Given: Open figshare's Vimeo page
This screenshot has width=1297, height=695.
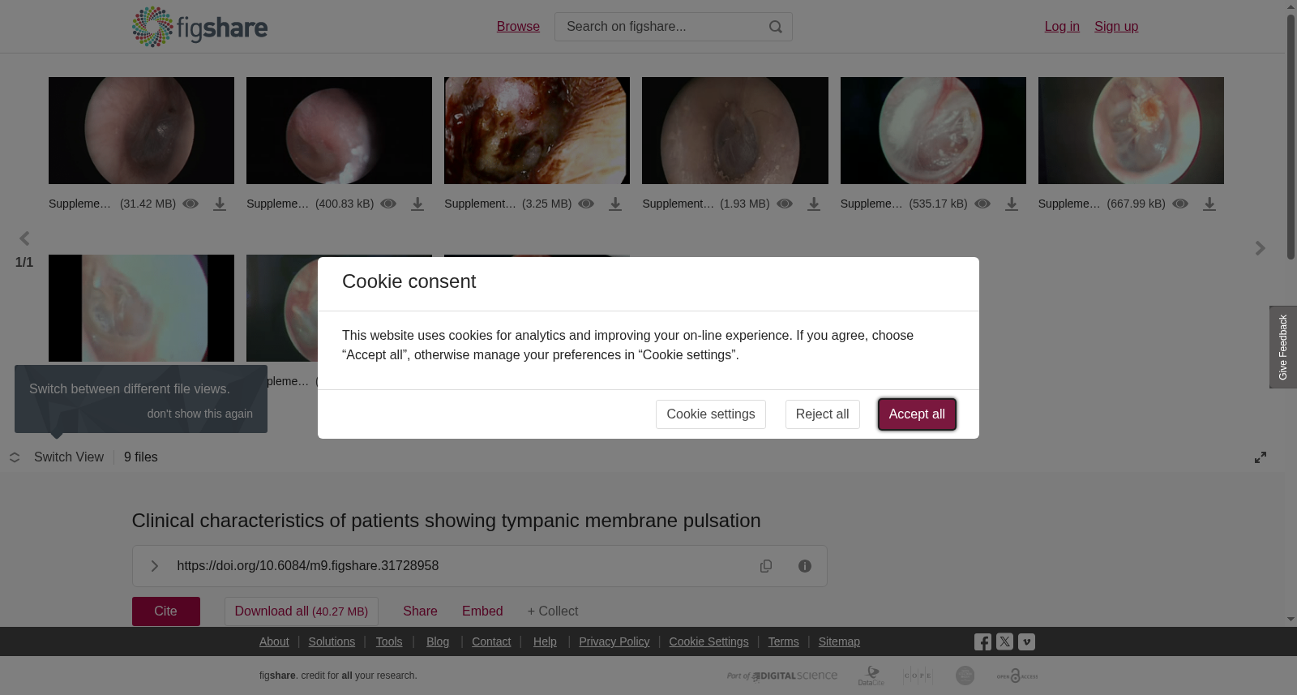Looking at the screenshot, I should (x=1026, y=641).
